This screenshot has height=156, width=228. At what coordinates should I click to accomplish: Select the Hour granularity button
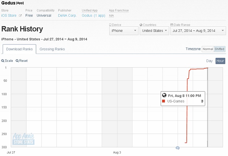[x=220, y=61]
